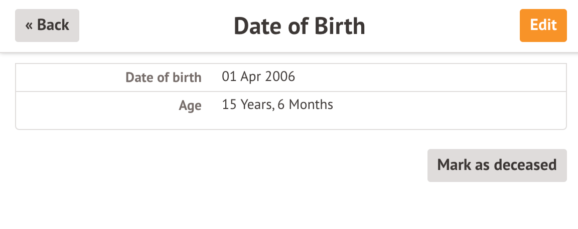578x229 pixels.
Task: Click the "Age" field label
Action: [x=190, y=105]
